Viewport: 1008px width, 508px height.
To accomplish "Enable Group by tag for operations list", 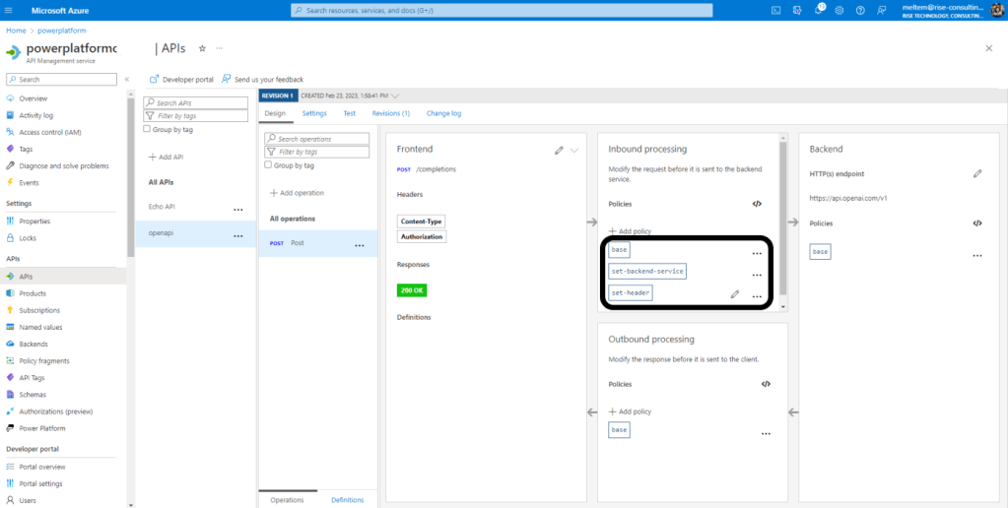I will coord(270,165).
